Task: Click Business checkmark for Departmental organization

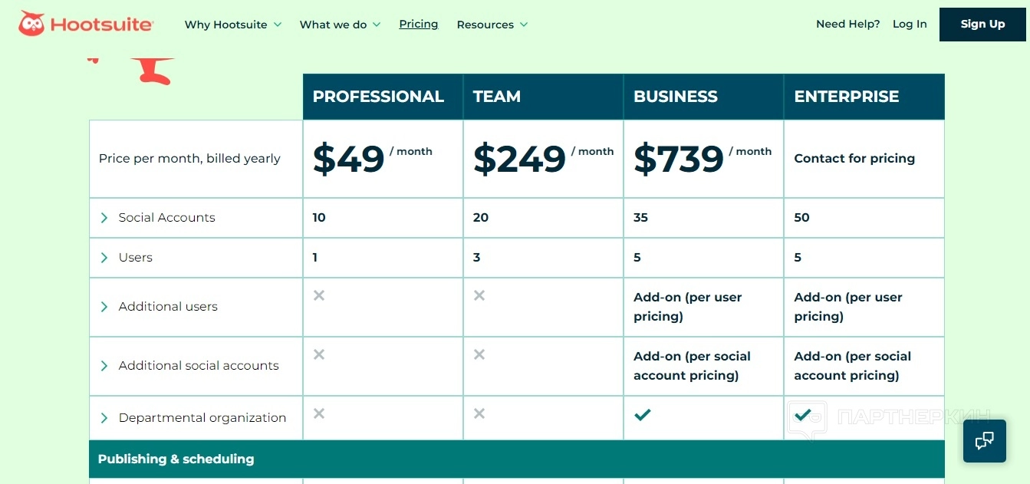Action: [x=642, y=415]
